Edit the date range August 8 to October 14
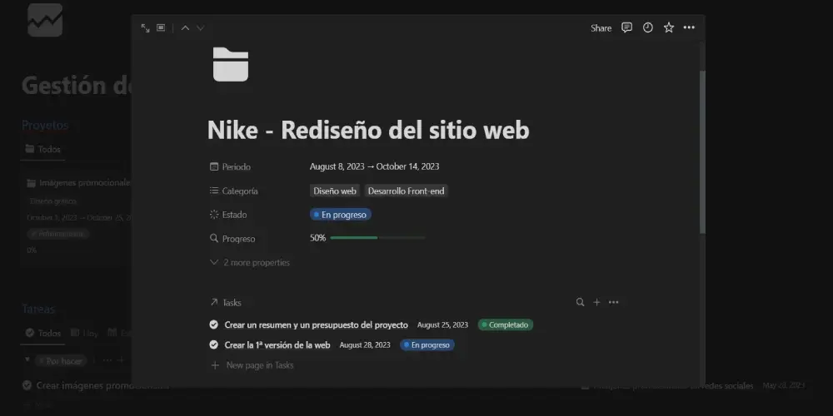This screenshot has height=416, width=833. pos(375,166)
